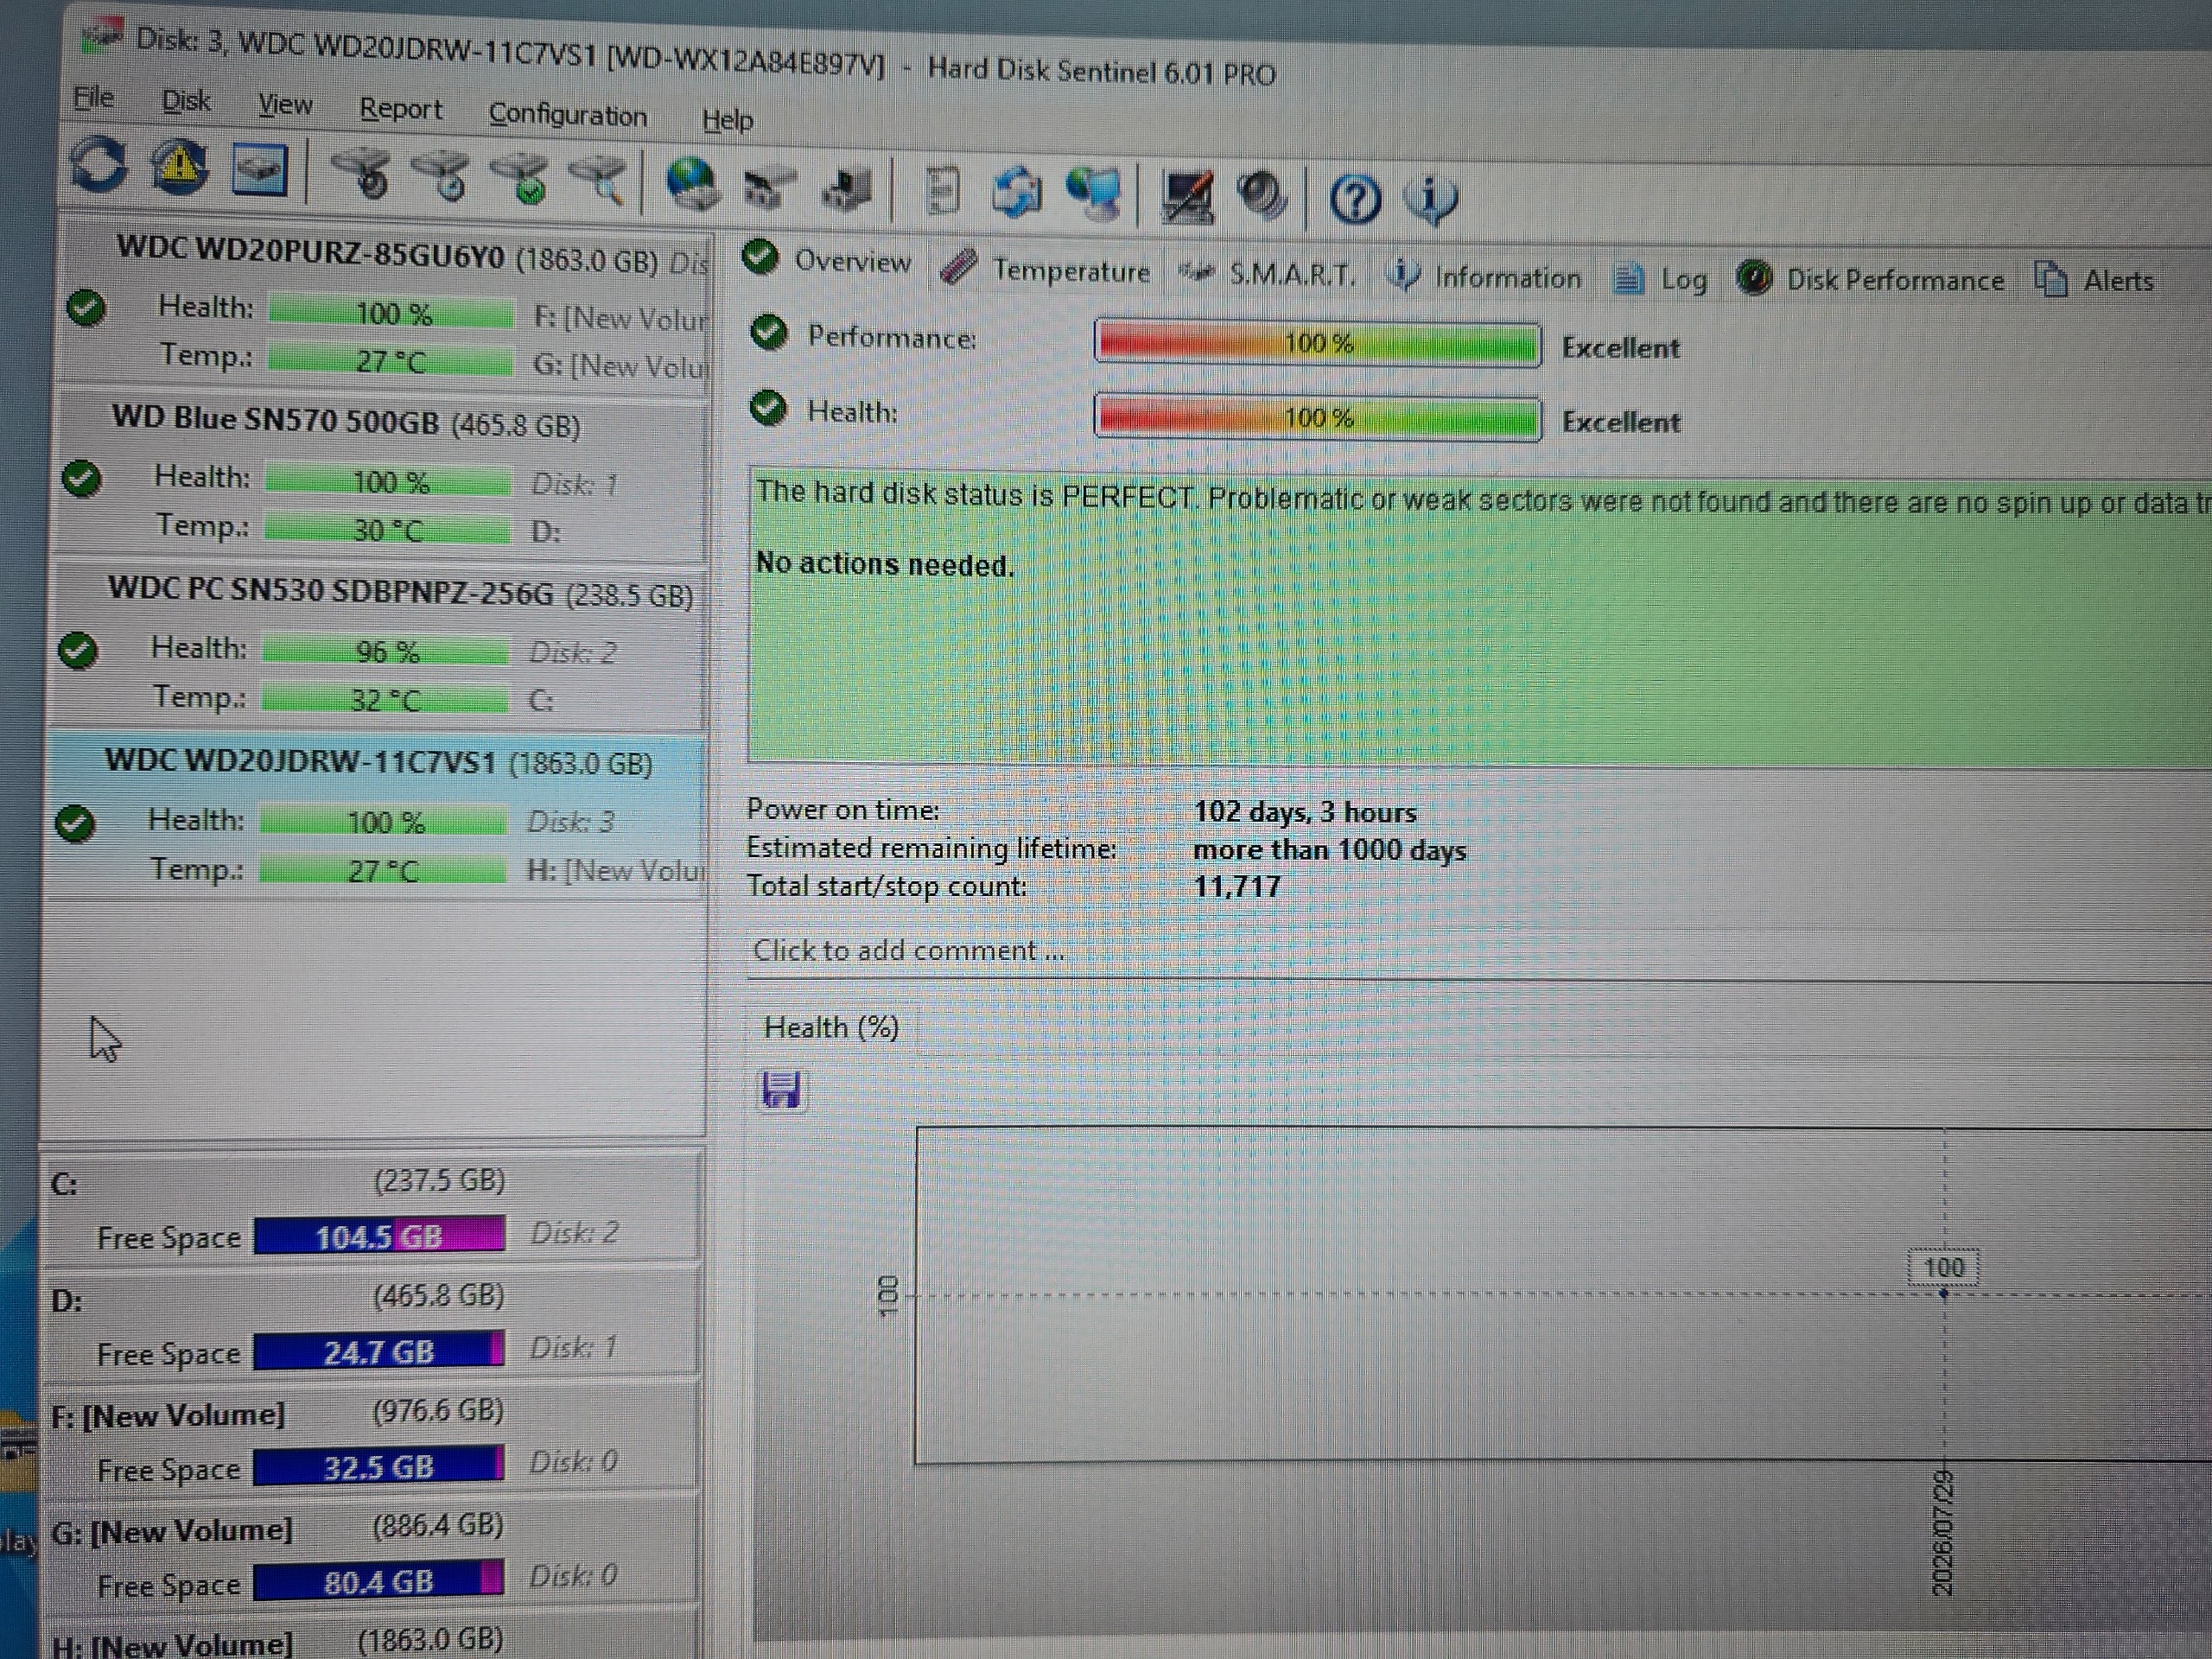Click the green check icon beside WD Blue SN570 health
The width and height of the screenshot is (2212, 1659).
[x=82, y=478]
